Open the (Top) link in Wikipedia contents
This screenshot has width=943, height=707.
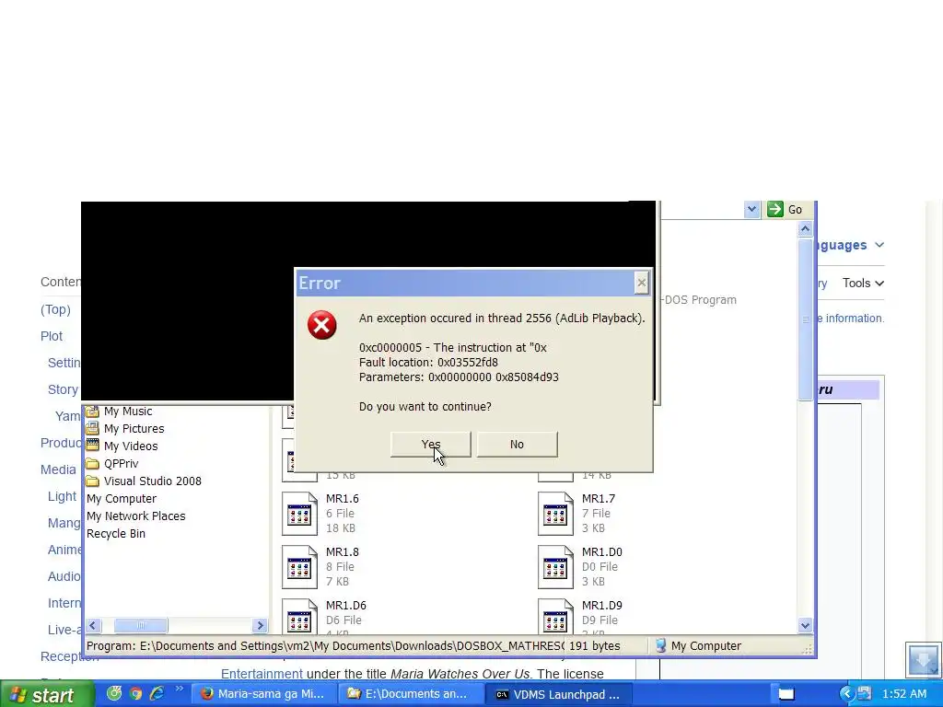(x=55, y=309)
